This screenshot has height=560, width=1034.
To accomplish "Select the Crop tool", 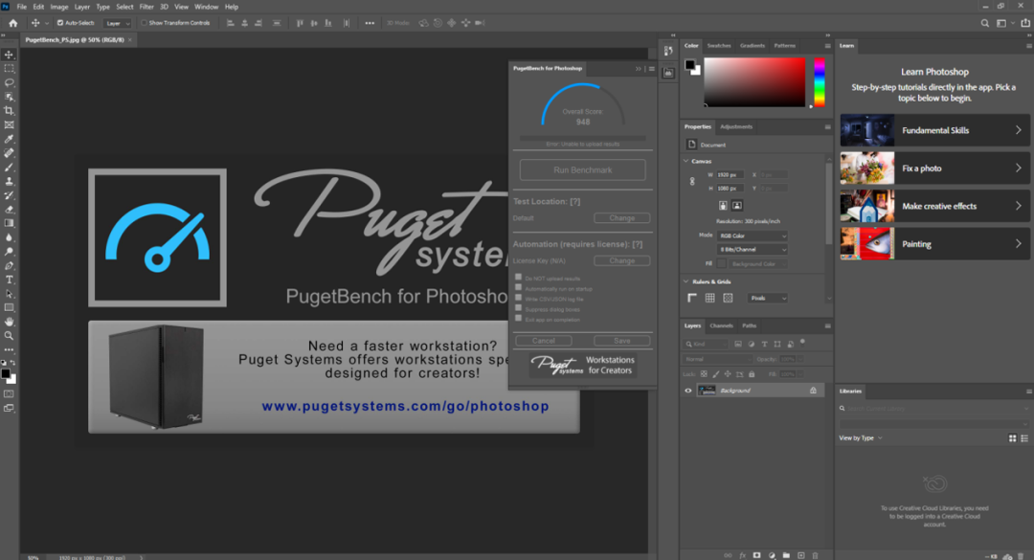I will (10, 111).
